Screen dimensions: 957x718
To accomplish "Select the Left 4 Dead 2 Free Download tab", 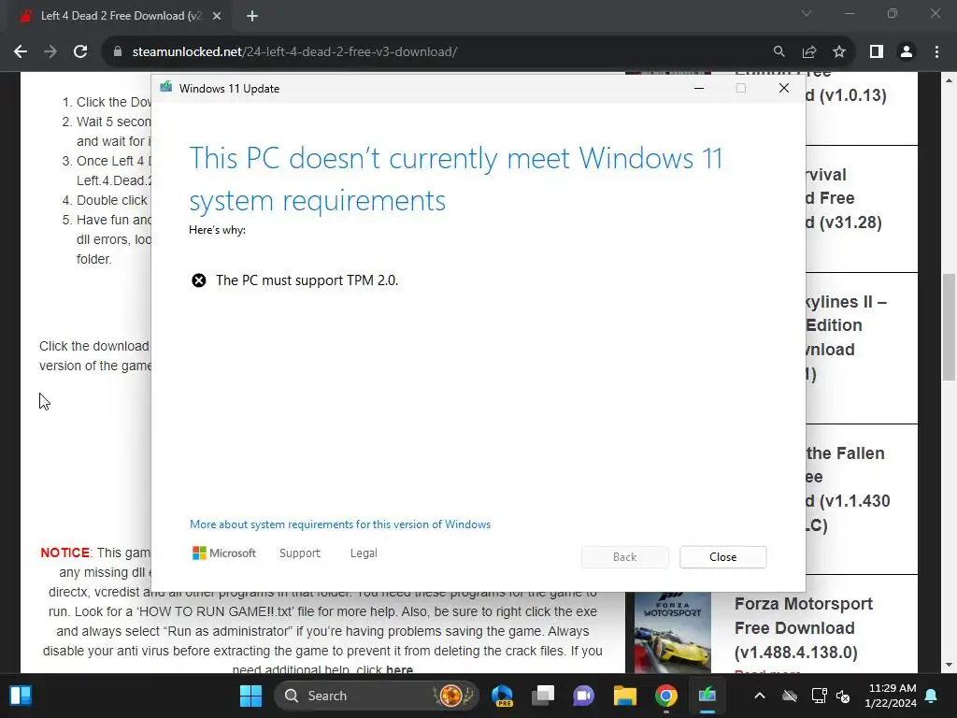I will (121, 17).
